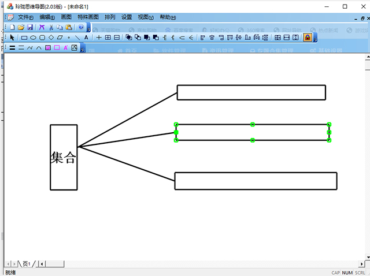
Task: Select the Rectangle shape tool
Action: [24, 38]
